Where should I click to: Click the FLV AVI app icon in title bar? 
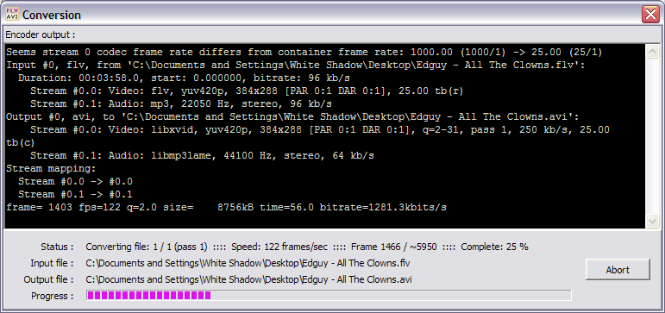click(12, 15)
